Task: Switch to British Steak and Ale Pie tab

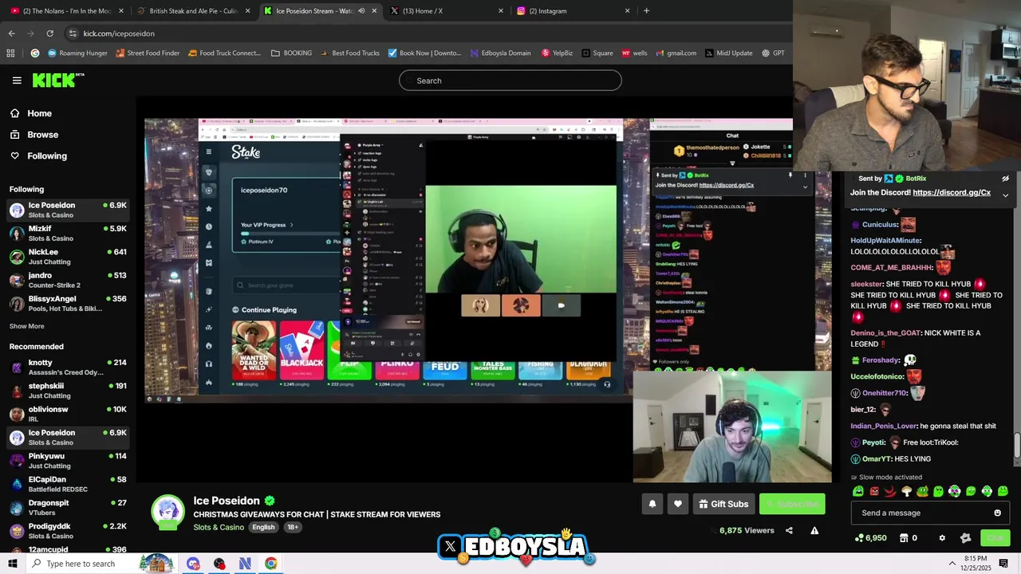Action: [x=193, y=11]
